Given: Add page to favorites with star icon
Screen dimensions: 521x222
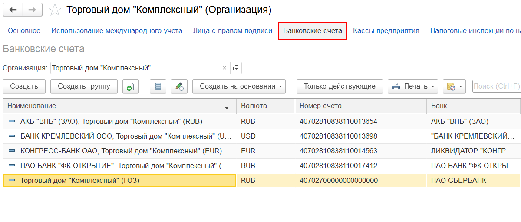Looking at the screenshot, I should (x=55, y=10).
